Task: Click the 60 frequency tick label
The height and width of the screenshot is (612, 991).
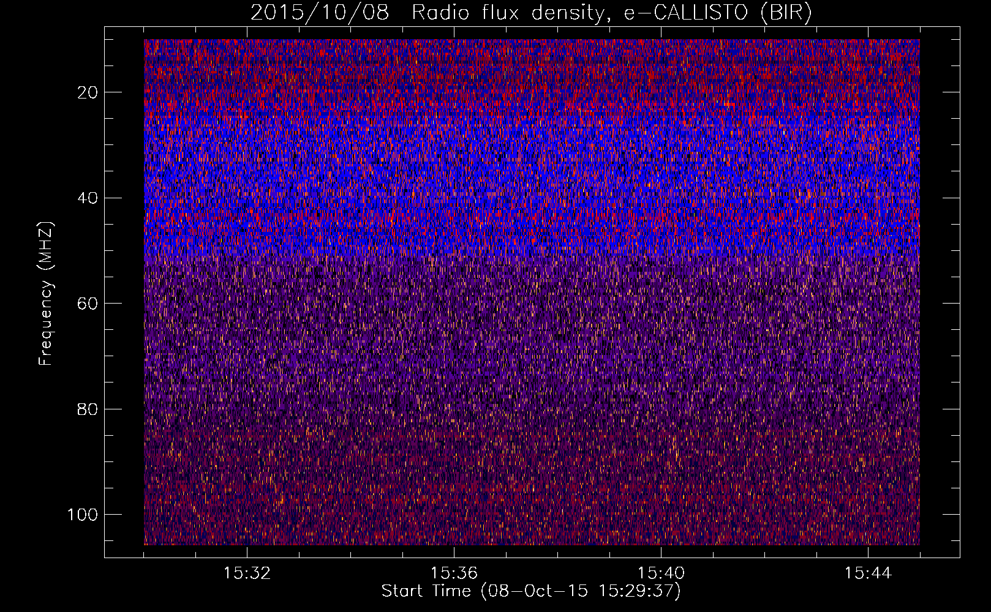Action: point(88,304)
